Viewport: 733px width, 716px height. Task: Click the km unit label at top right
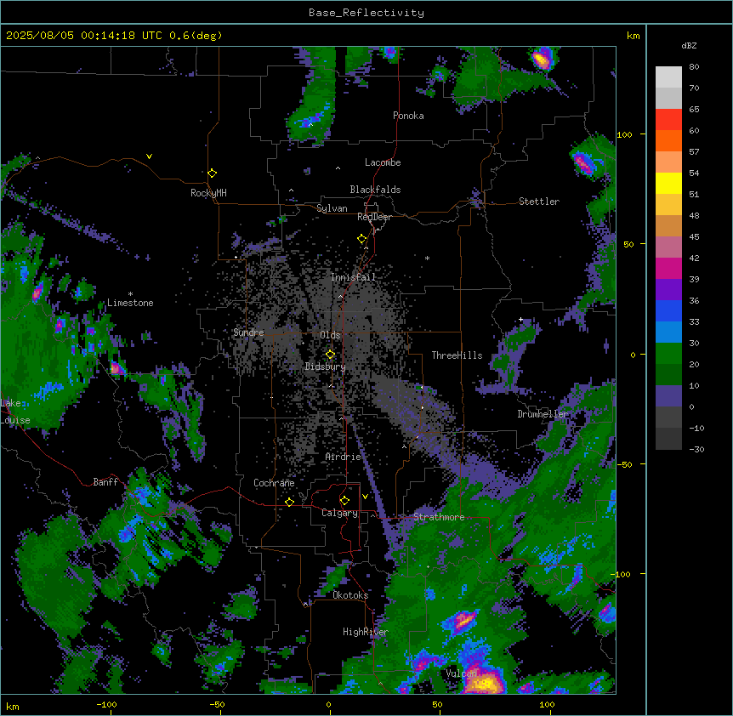(634, 36)
